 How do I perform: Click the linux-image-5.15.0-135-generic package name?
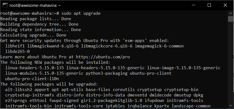pyautogui.click(x=184, y=68)
